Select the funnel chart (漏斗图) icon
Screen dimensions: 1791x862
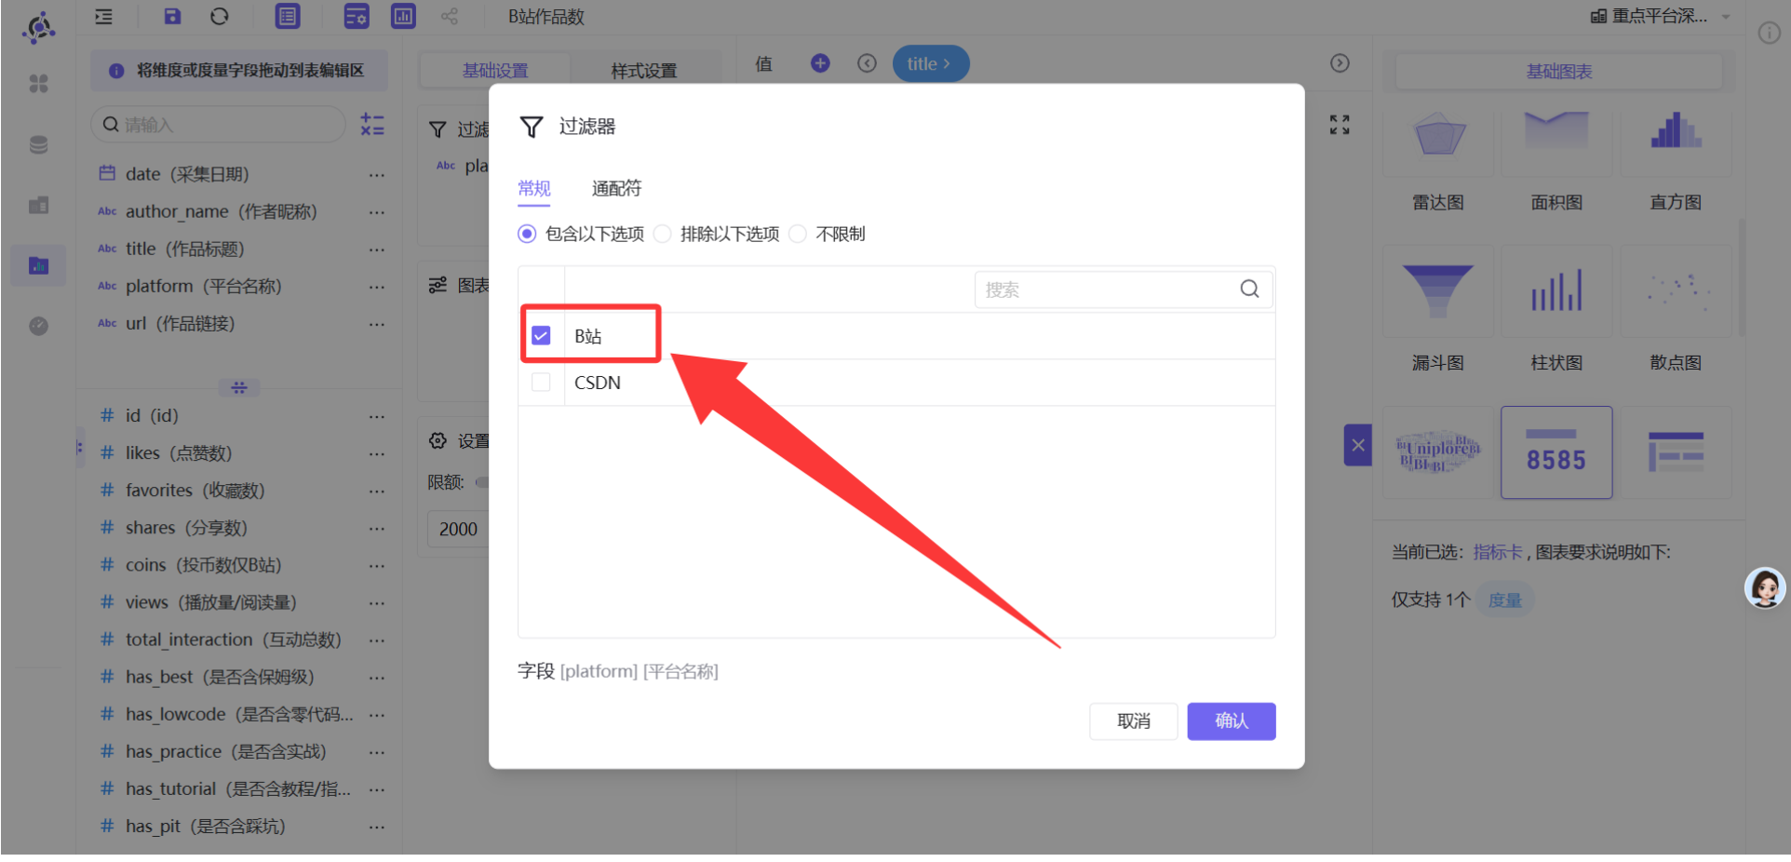click(1438, 291)
